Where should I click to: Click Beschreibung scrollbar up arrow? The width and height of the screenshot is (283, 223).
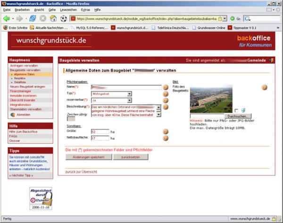click(x=158, y=107)
